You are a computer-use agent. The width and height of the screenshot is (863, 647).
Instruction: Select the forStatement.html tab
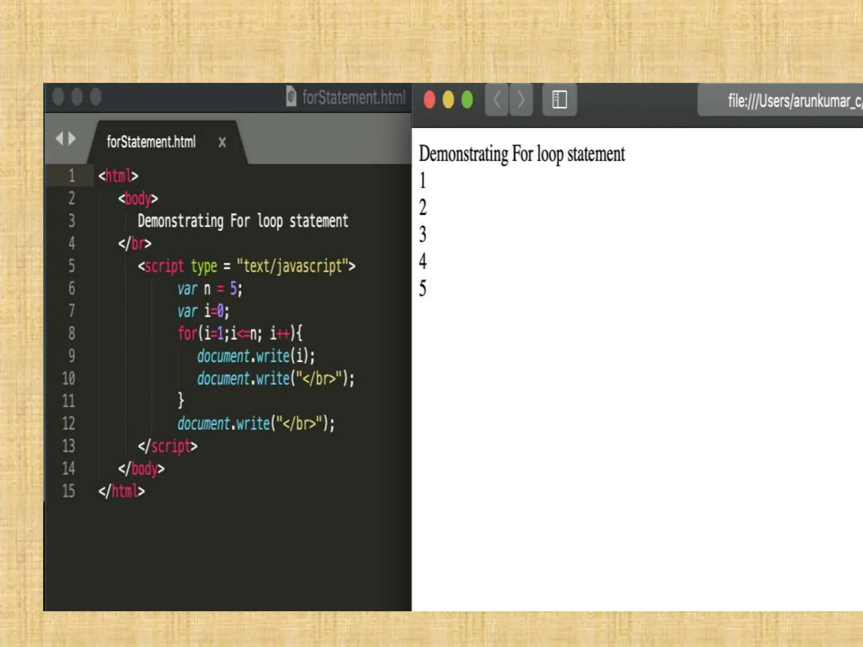pos(151,142)
